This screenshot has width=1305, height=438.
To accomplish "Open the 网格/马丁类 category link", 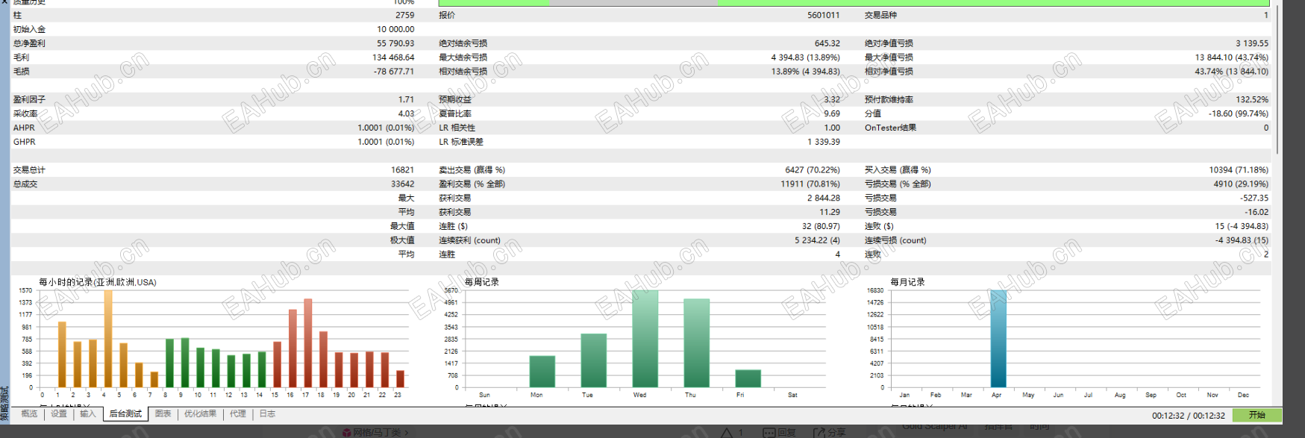I will coord(377,433).
